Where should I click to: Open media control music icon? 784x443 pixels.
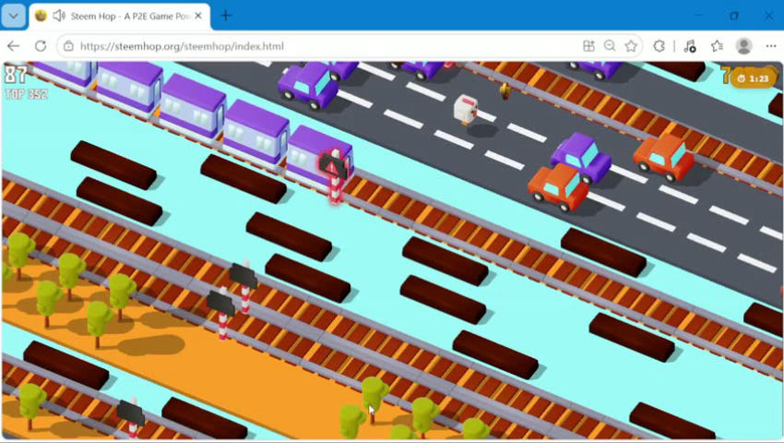point(690,46)
